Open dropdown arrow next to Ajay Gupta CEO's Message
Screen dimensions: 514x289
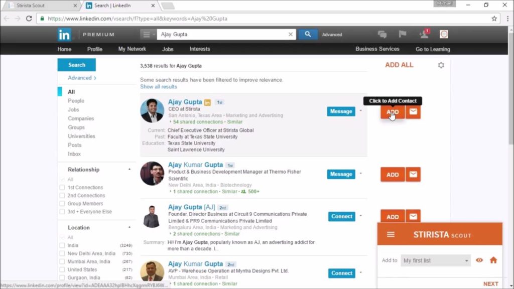360,111
